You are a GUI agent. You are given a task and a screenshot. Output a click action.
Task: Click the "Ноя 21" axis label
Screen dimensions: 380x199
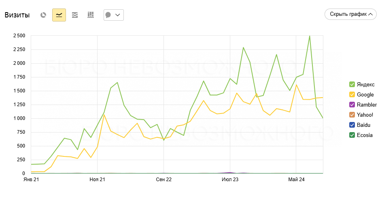pyautogui.click(x=97, y=179)
